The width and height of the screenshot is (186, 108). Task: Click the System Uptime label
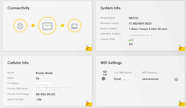point(108,28)
